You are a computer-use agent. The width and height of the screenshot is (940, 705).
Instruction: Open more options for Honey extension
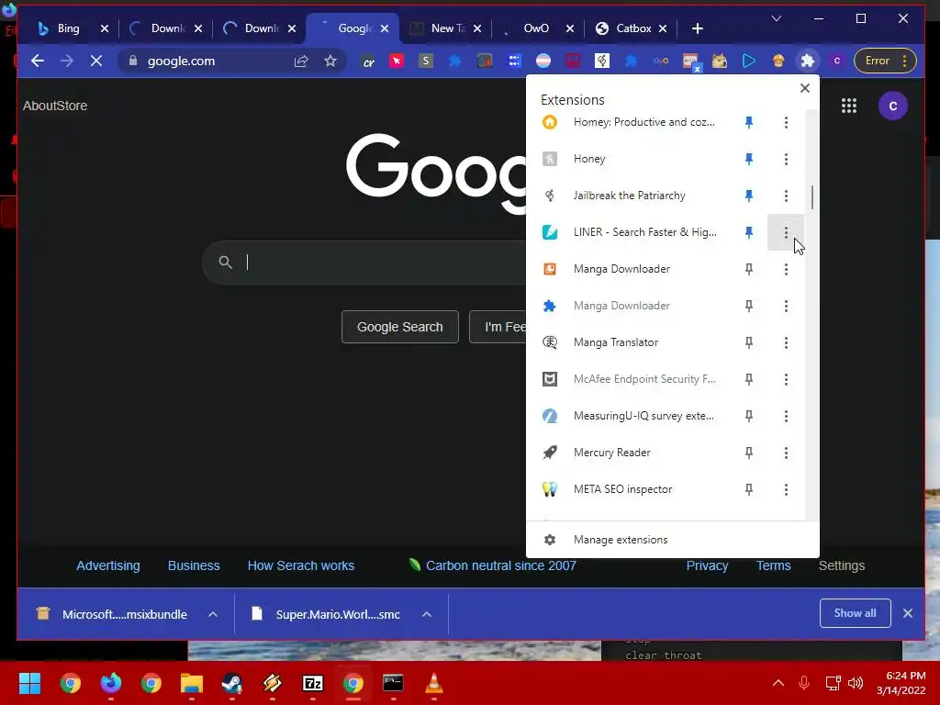coord(786,159)
